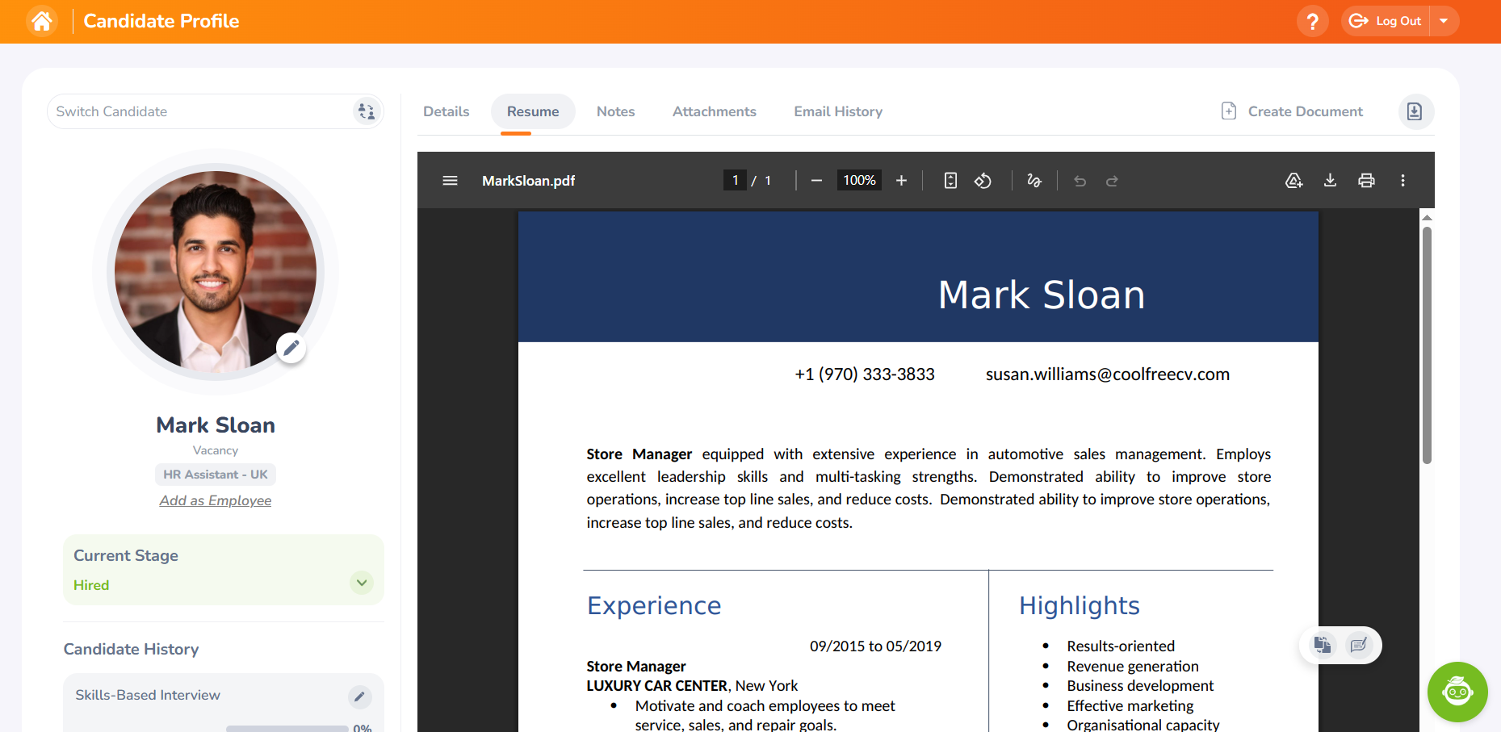This screenshot has width=1501, height=732.
Task: Rotate the PDF counterclockwise
Action: point(983,181)
